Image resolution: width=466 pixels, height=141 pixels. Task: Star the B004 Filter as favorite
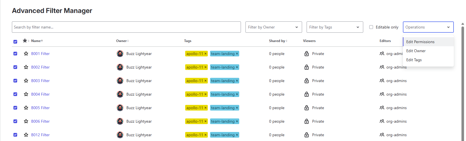point(26,94)
